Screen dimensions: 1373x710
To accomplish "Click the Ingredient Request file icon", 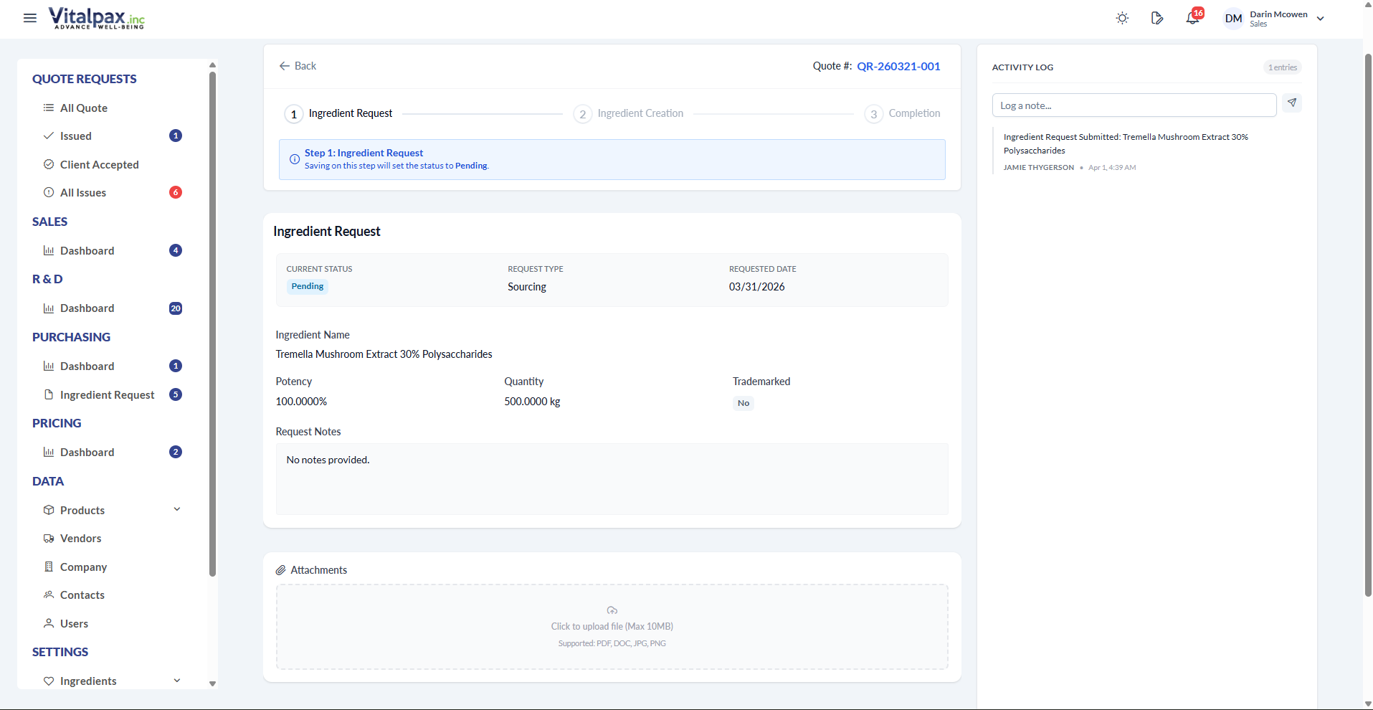I will (49, 394).
